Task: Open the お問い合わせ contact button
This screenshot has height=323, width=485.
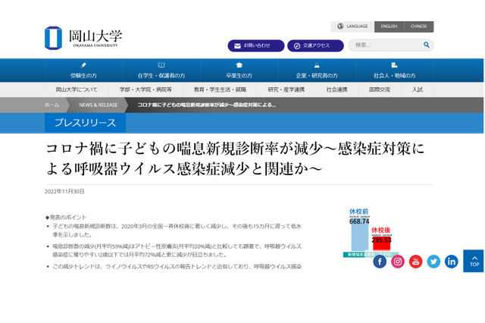Action: (256, 45)
